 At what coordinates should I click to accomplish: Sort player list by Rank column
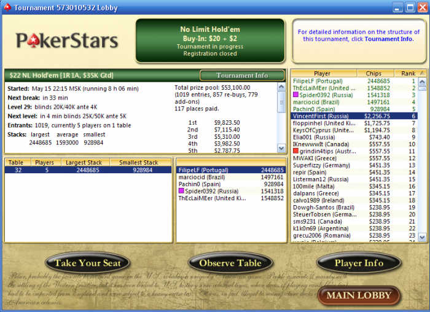pyautogui.click(x=410, y=73)
